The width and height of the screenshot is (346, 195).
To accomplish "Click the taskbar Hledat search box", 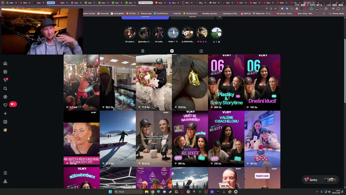I will pyautogui.click(x=129, y=192).
